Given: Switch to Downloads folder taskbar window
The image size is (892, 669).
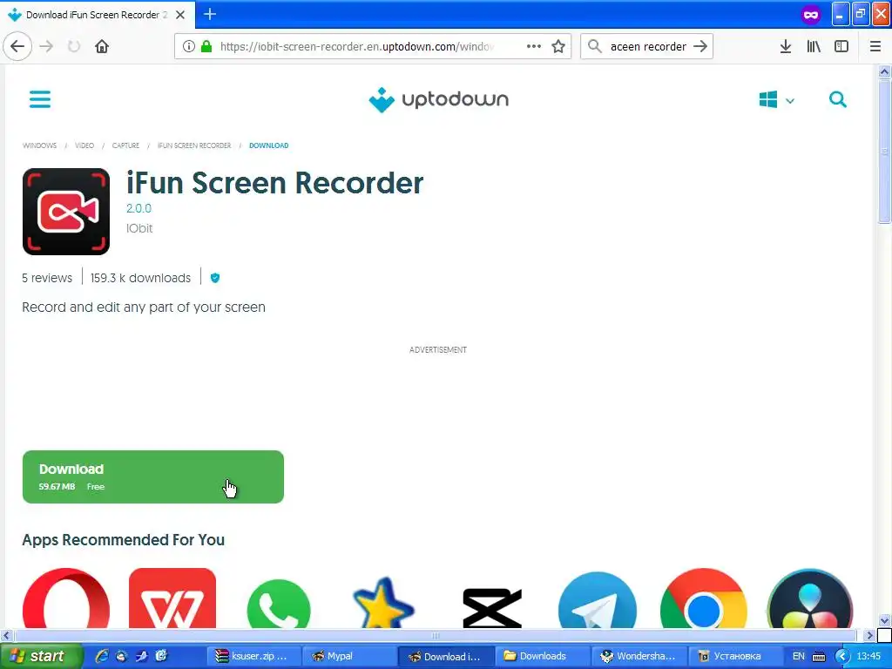Looking at the screenshot, I should click(x=542, y=657).
